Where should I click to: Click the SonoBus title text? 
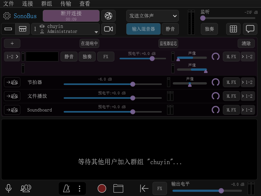(25, 16)
